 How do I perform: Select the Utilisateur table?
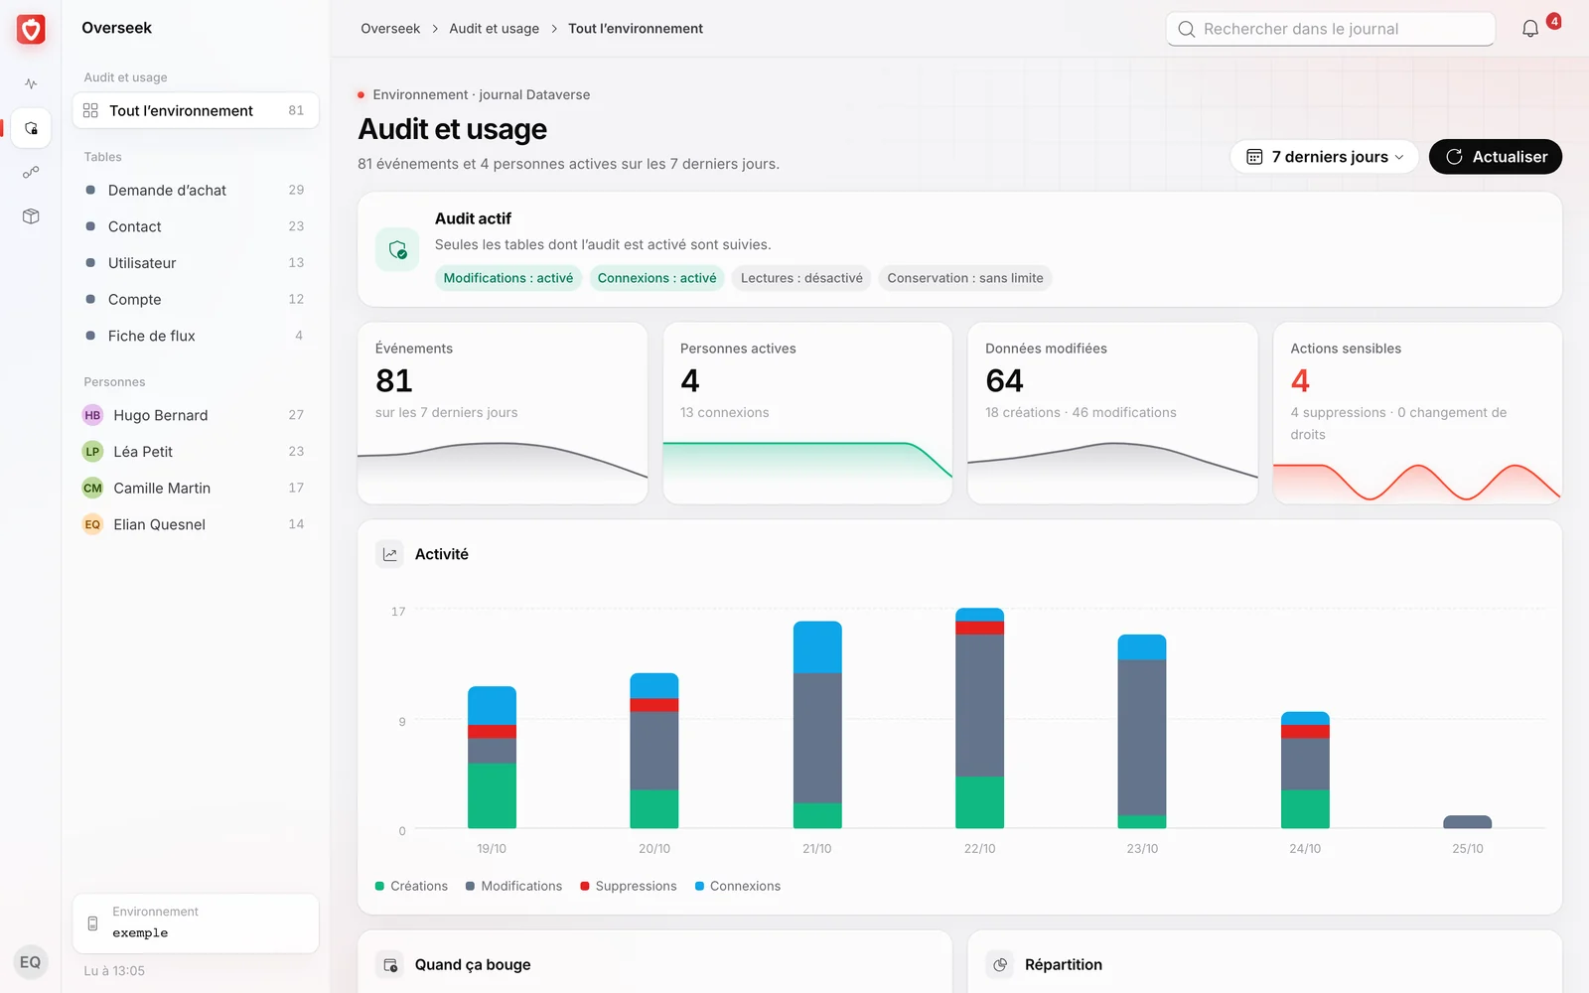click(x=196, y=263)
